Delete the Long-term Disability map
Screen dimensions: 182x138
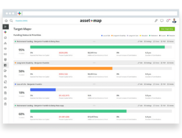coord(170,63)
